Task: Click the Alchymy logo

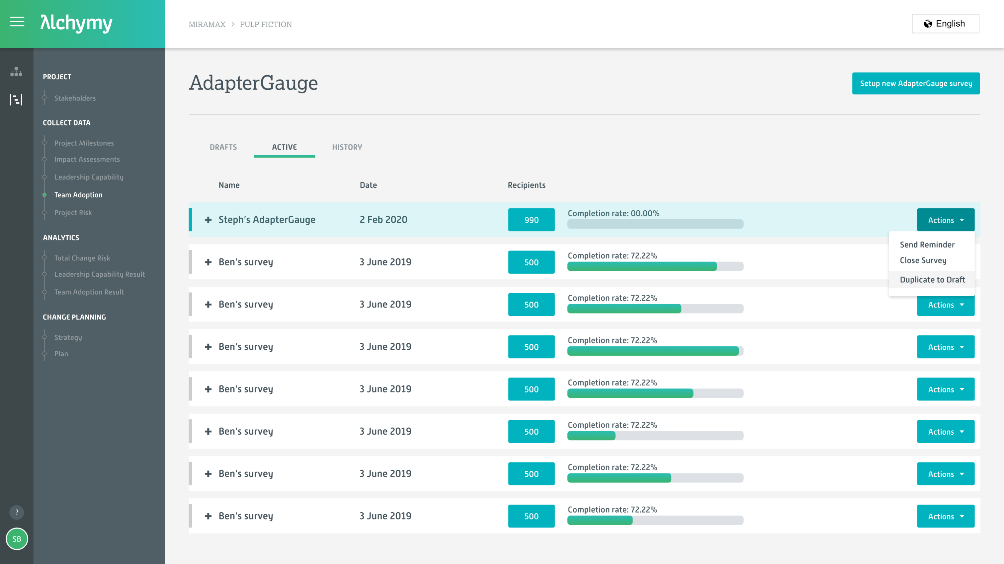Action: (76, 23)
